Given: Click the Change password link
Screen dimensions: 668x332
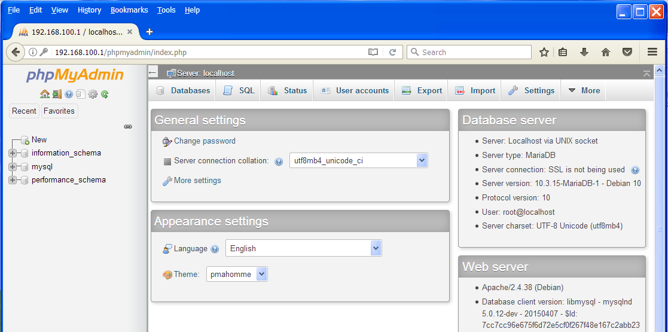Looking at the screenshot, I should click(205, 141).
